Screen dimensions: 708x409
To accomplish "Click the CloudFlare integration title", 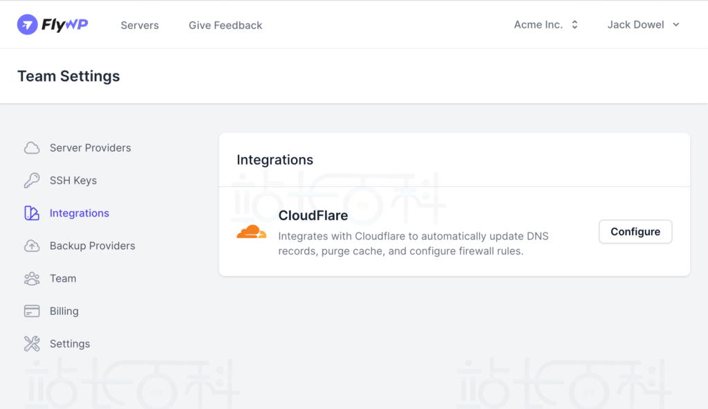I will [x=313, y=215].
